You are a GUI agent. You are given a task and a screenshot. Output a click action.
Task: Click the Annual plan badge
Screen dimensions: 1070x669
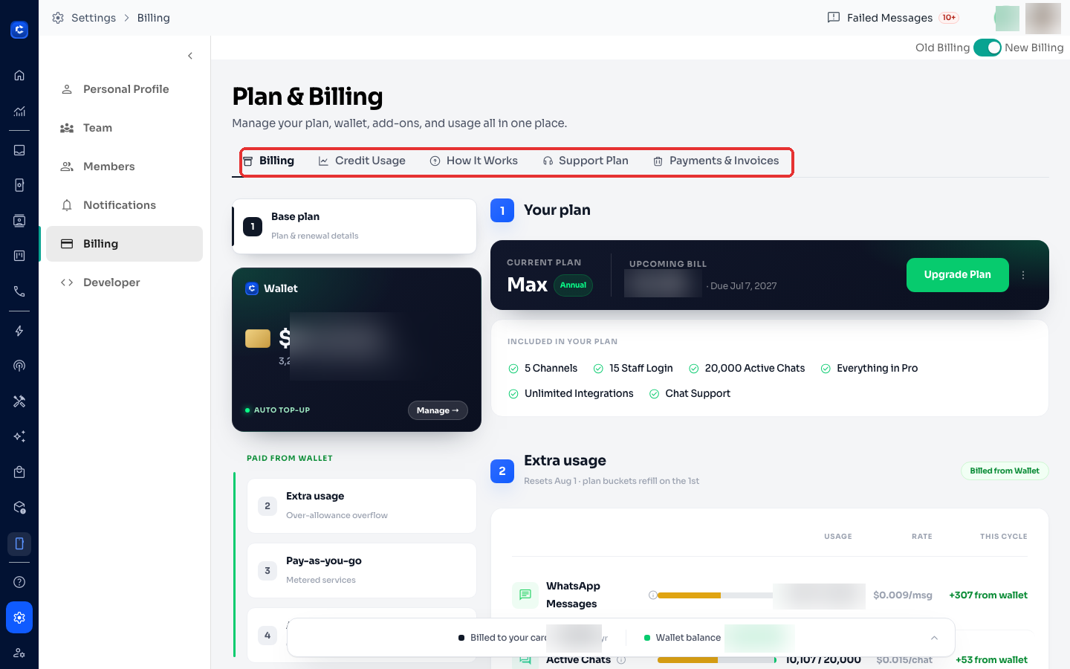coord(573,285)
